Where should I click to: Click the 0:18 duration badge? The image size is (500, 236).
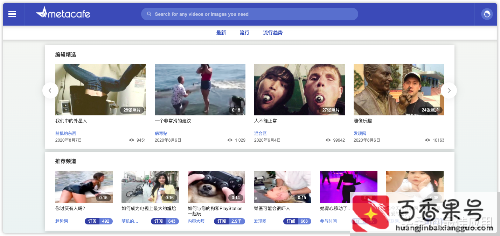click(236, 110)
